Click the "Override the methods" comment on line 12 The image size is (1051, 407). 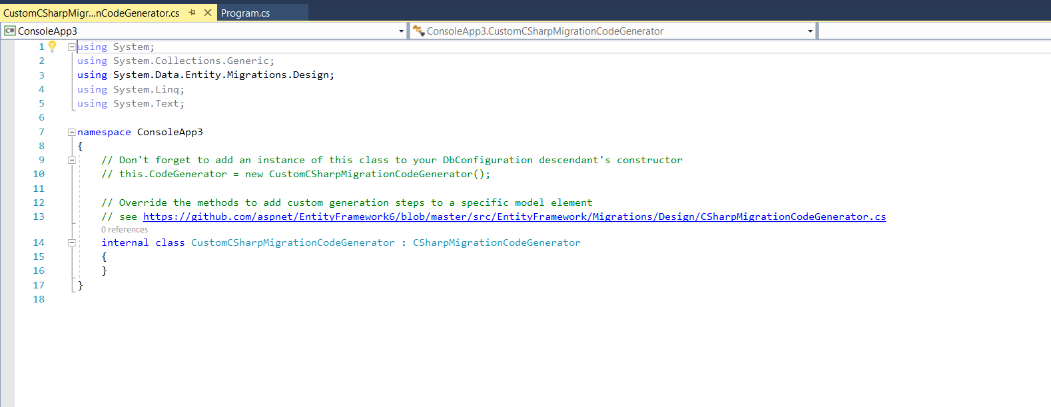(x=346, y=203)
